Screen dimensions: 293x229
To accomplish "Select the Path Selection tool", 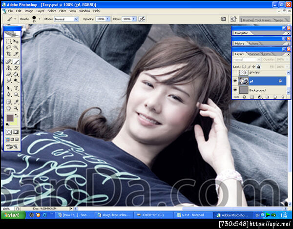I will (9, 88).
